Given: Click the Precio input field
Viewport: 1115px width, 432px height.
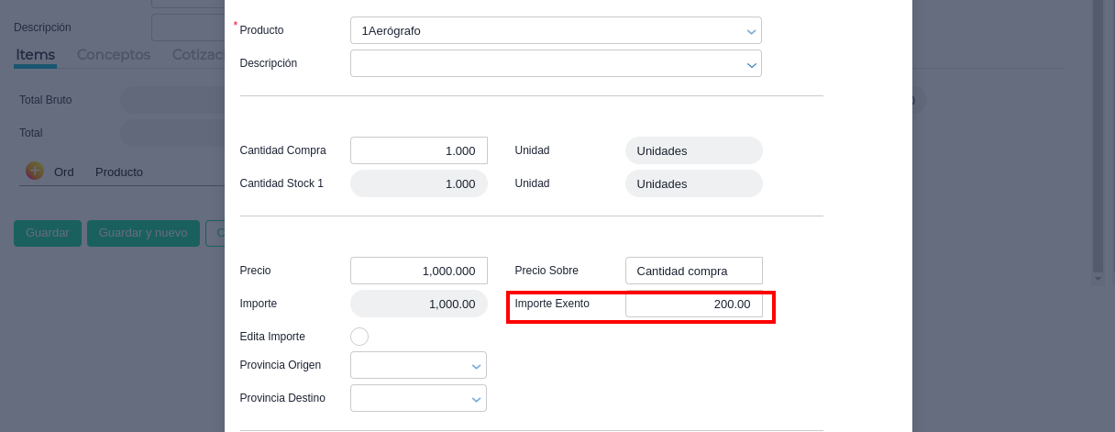Looking at the screenshot, I should (x=418, y=271).
